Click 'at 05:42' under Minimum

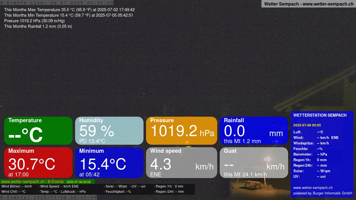[89, 174]
